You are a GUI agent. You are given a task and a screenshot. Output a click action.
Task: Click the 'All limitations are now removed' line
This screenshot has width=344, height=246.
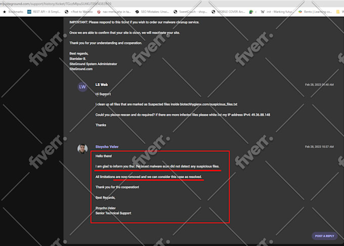(149, 177)
